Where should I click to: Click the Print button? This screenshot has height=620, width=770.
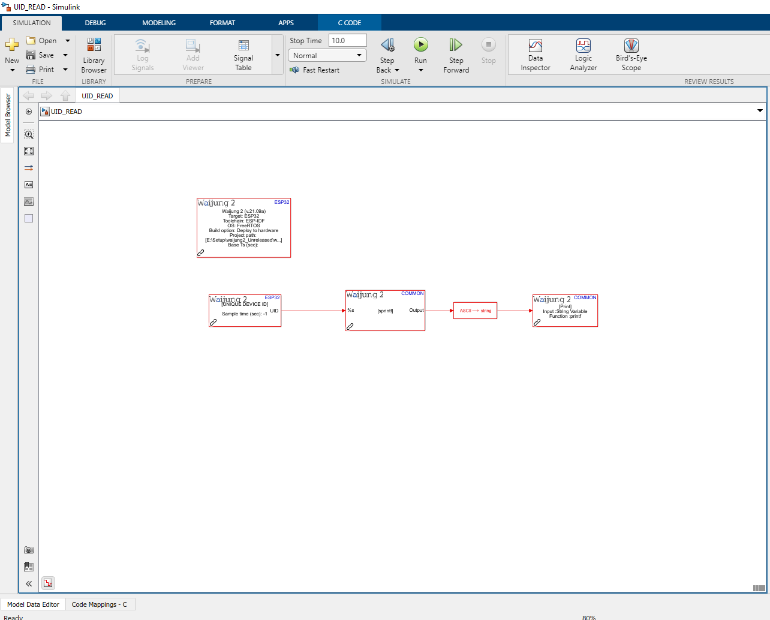(x=40, y=69)
